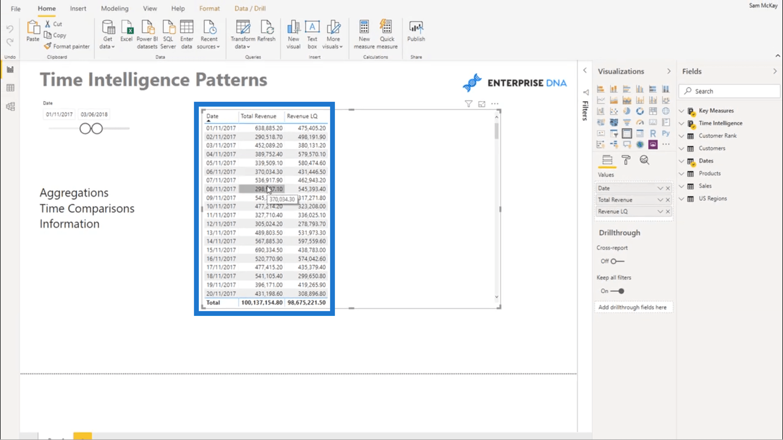Choose the clustered column chart visual
Screen dimensions: 783x440
point(640,89)
